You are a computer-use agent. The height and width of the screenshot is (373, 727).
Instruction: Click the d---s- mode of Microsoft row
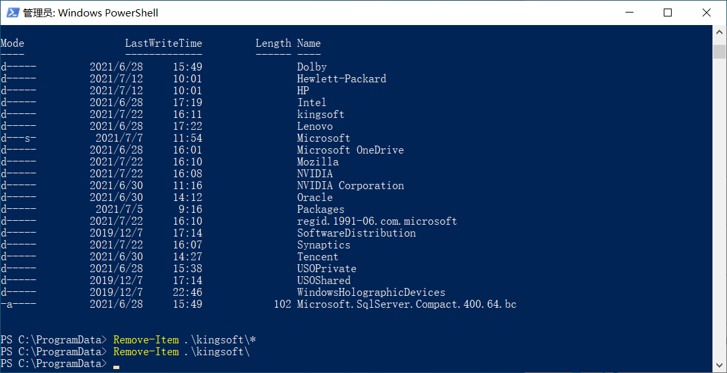coord(18,138)
